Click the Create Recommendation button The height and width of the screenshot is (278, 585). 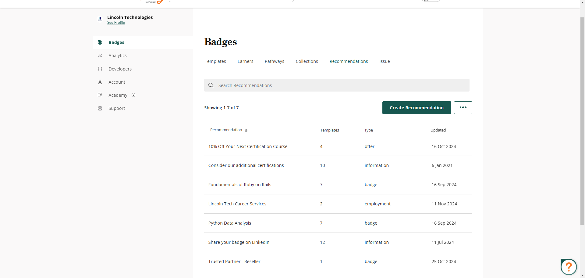pos(417,108)
